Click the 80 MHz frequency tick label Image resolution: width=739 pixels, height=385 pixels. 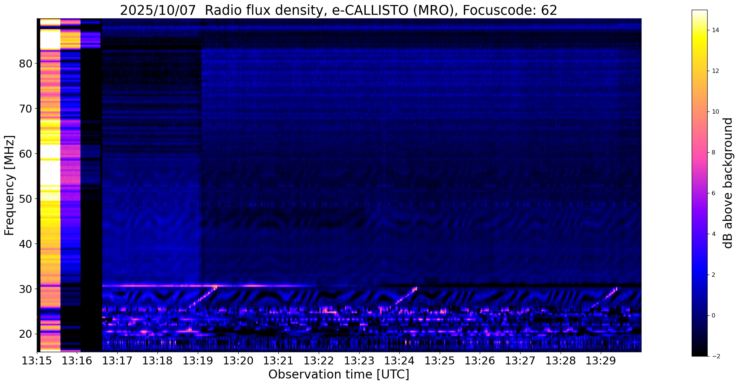click(x=26, y=64)
